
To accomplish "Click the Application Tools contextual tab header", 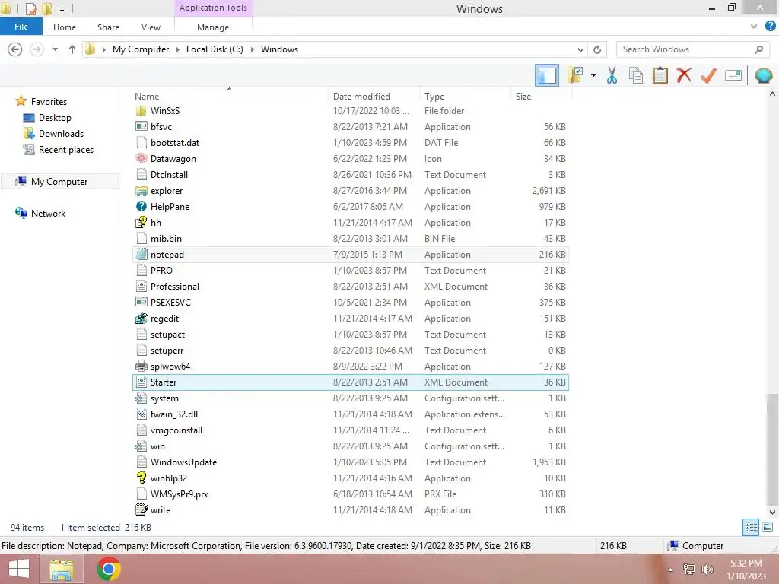I will tap(213, 8).
